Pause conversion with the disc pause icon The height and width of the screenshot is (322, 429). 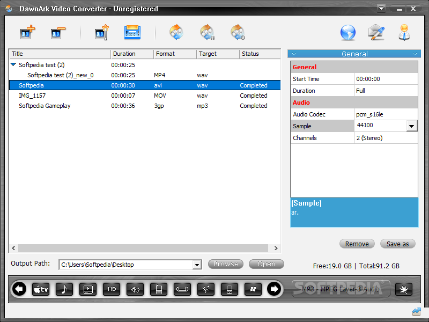(207, 32)
